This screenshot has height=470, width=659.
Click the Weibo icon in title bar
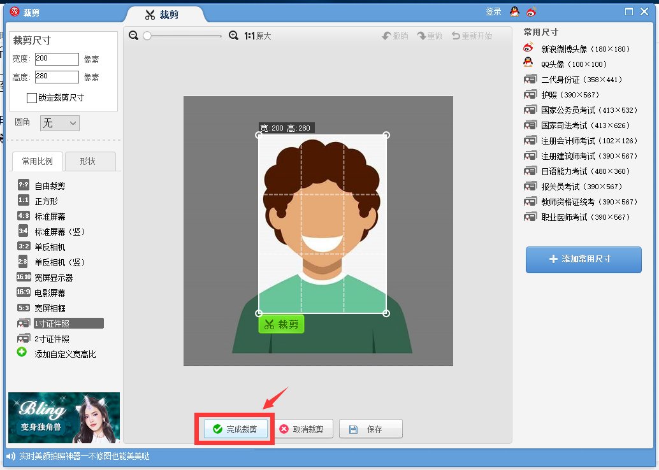click(x=532, y=11)
